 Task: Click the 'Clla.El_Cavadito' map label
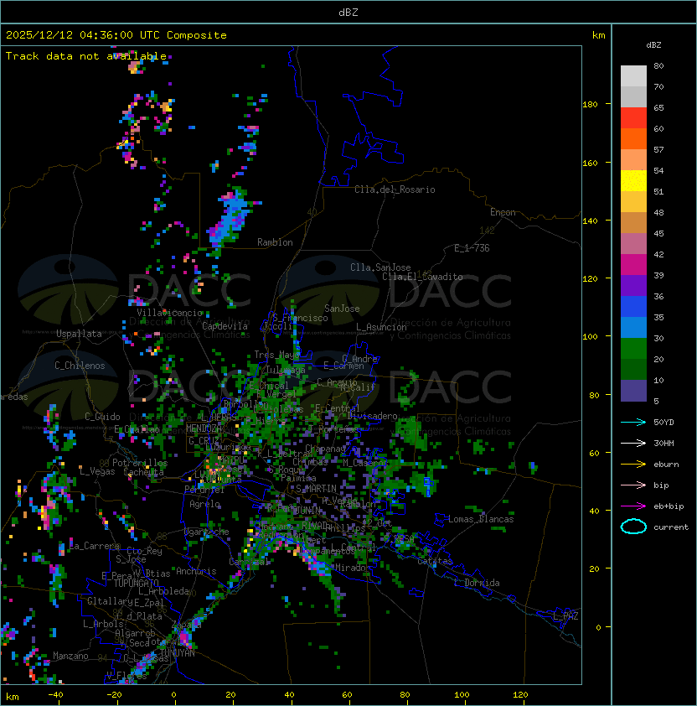(x=422, y=277)
